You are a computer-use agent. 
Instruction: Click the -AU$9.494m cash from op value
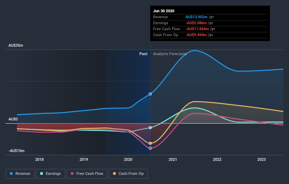(x=196, y=35)
